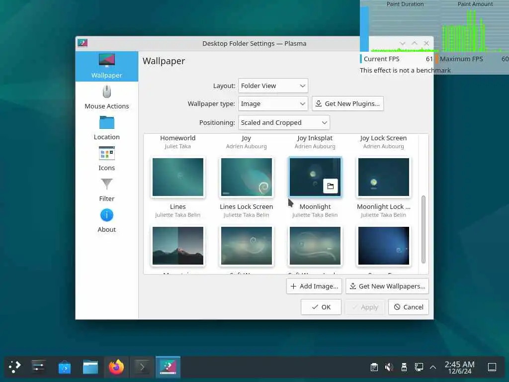
Task: Expand the Wallpaper type dropdown
Action: tap(273, 103)
